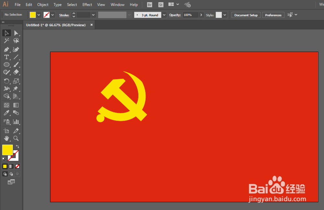Activate the Zoom tool
This screenshot has width=324, height=210.
click(16, 138)
